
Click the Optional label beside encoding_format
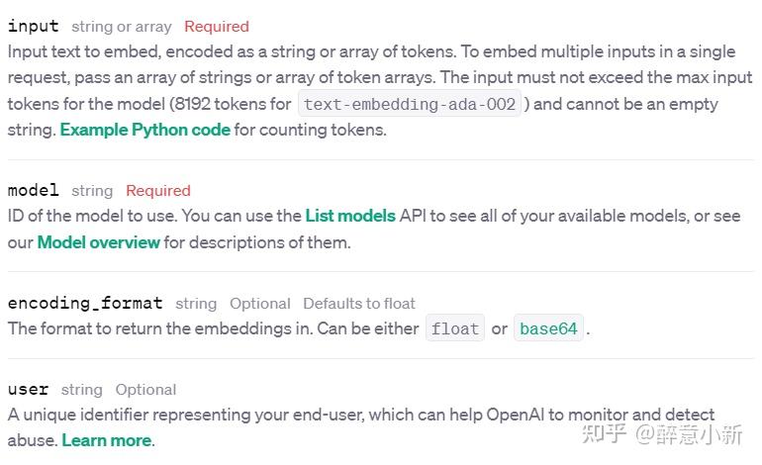pos(260,304)
